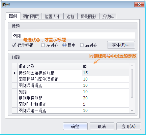This screenshot has height=135, width=146.
Task: Open the 位置大小 tab
Action: click(53, 17)
